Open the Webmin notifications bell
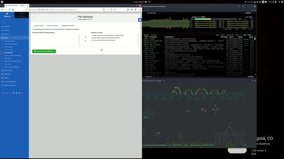 click(140, 20)
